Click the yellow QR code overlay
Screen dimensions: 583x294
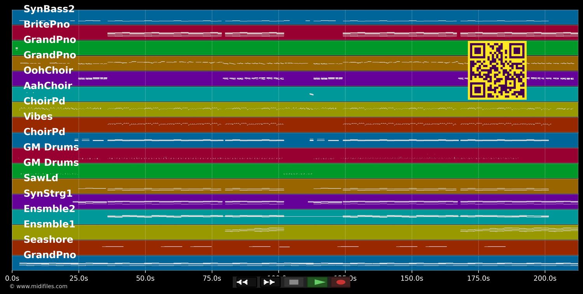[497, 70]
